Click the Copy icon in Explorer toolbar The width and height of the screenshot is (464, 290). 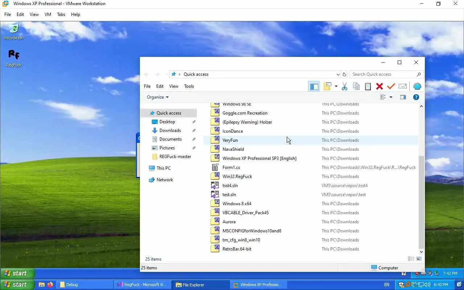[x=356, y=86]
